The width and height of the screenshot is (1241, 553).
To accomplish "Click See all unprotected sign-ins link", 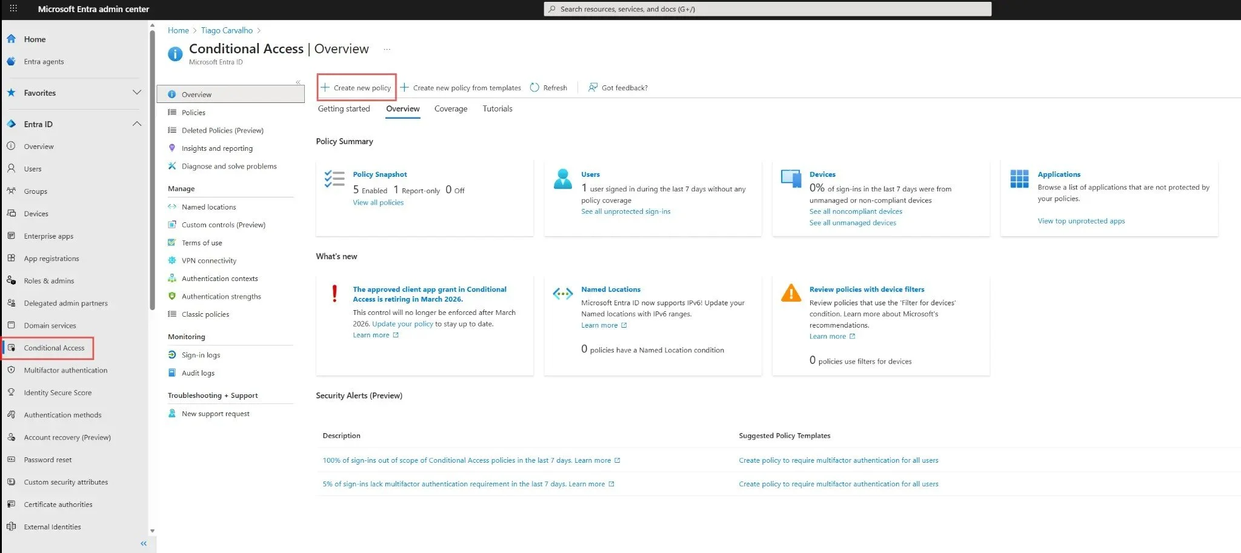I will click(x=626, y=211).
